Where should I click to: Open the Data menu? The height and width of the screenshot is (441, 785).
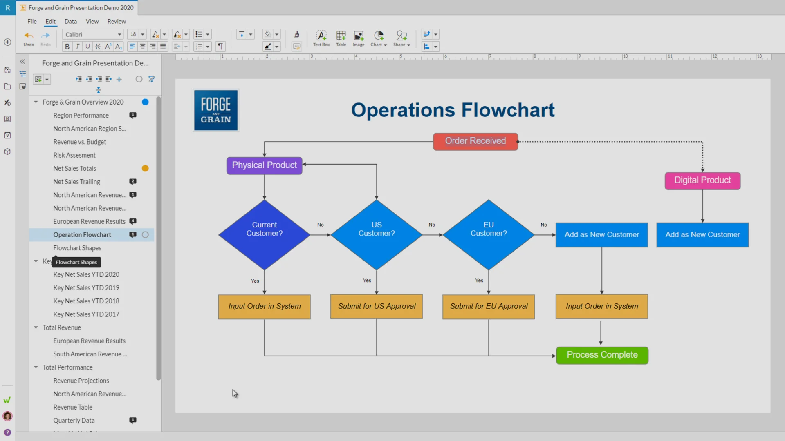70,21
